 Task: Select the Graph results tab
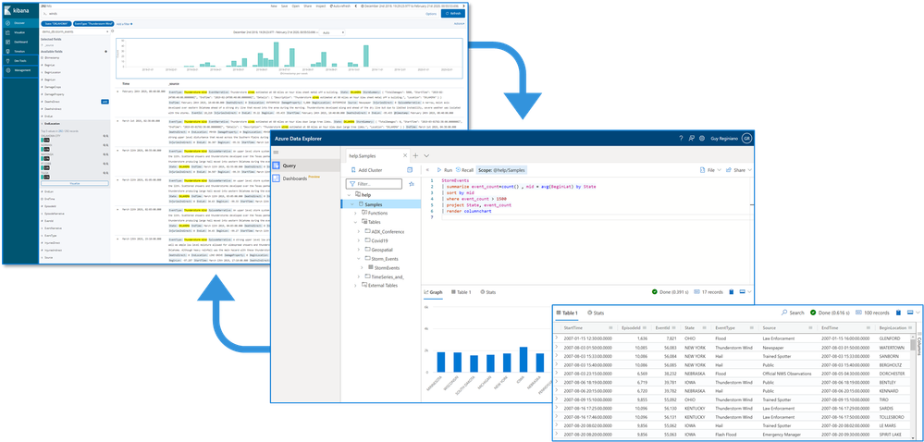pyautogui.click(x=433, y=291)
